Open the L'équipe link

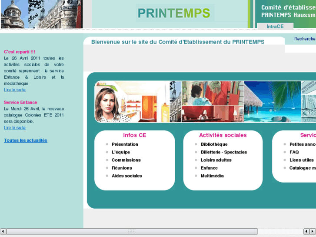(x=121, y=152)
